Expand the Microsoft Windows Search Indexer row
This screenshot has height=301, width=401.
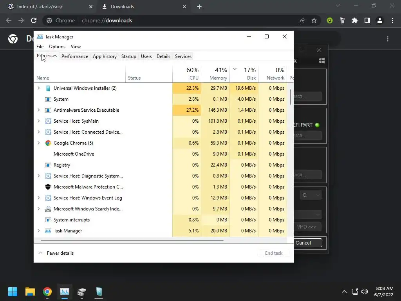click(39, 209)
